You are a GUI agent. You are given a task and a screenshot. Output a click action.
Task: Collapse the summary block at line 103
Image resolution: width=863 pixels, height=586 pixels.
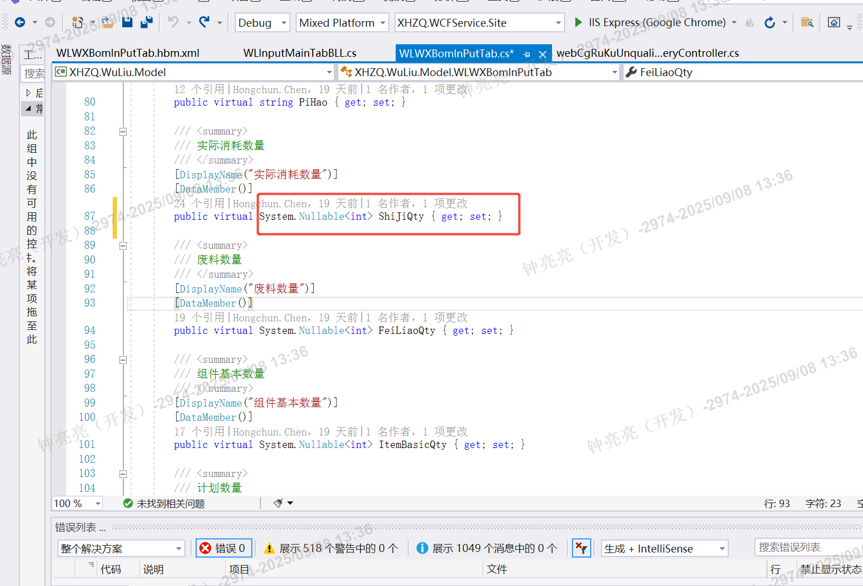[123, 474]
